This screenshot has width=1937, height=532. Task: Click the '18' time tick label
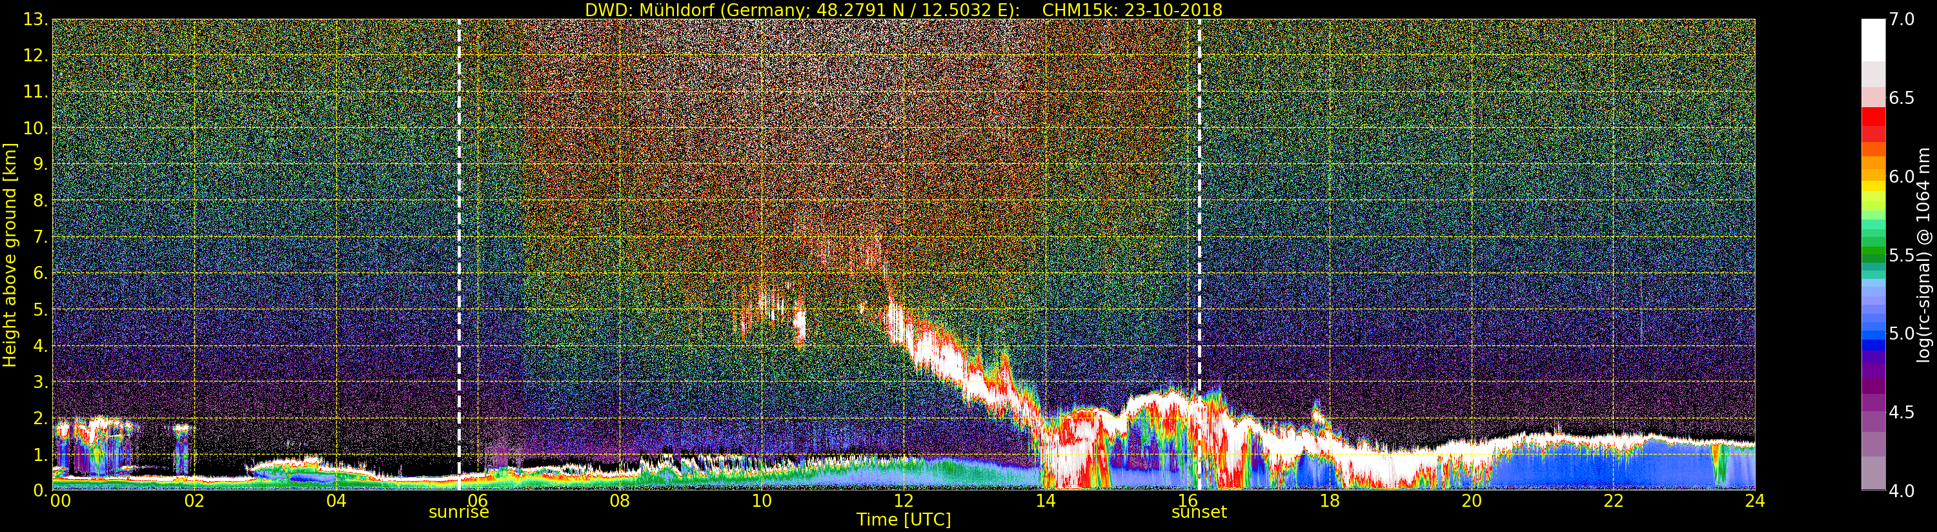[1330, 500]
